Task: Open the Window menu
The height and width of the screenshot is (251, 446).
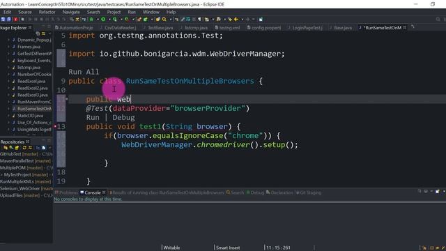Action: tap(151, 12)
